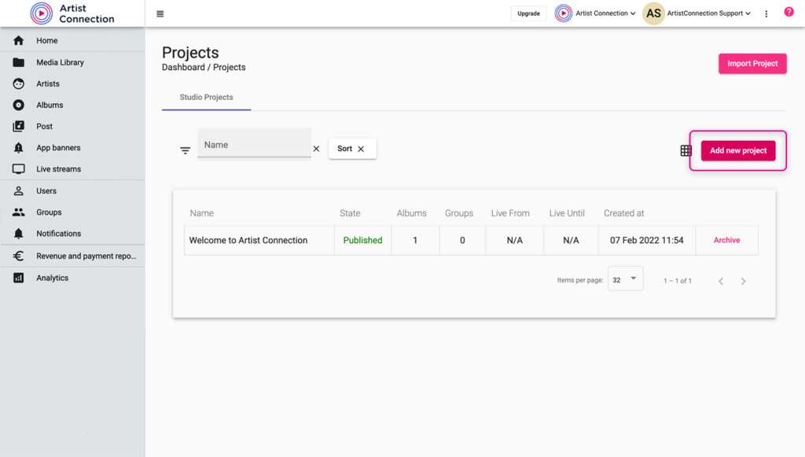
Task: Open the Live streams section
Action: [x=60, y=168]
